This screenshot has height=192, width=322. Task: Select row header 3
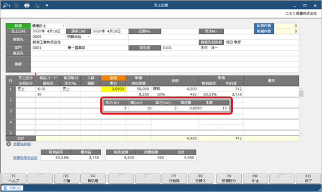click(11, 113)
